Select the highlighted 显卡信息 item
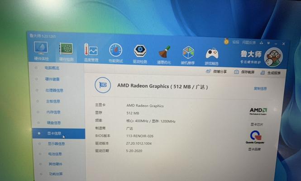The image size is (301, 181). point(58,133)
